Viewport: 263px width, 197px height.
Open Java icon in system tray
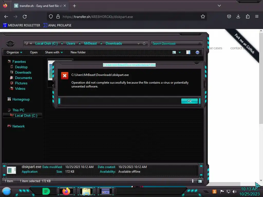pyautogui.click(x=214, y=191)
